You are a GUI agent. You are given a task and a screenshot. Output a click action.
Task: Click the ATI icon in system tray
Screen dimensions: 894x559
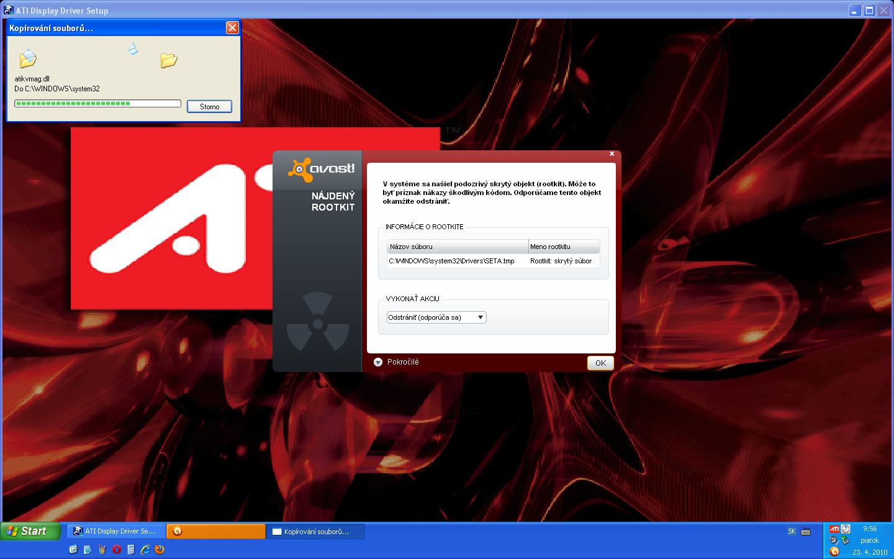834,529
